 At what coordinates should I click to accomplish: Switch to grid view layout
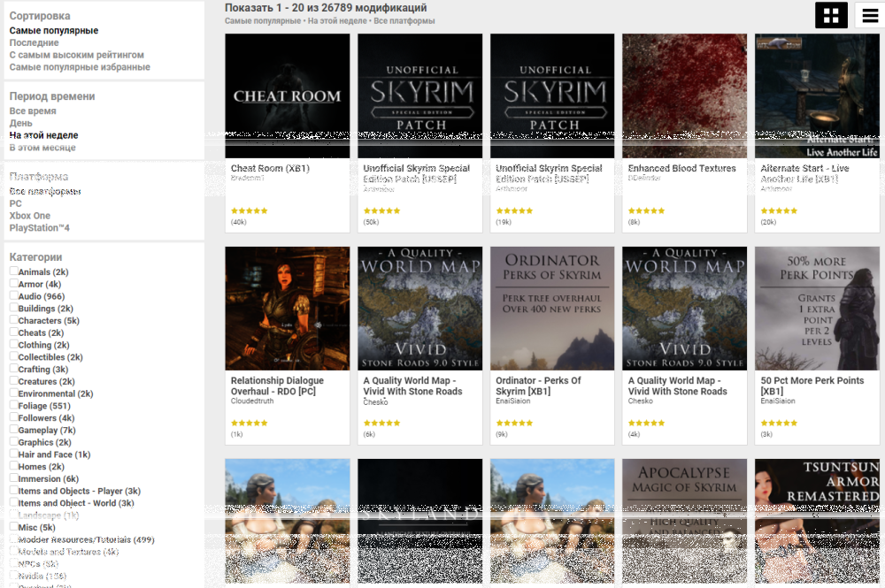point(831,15)
